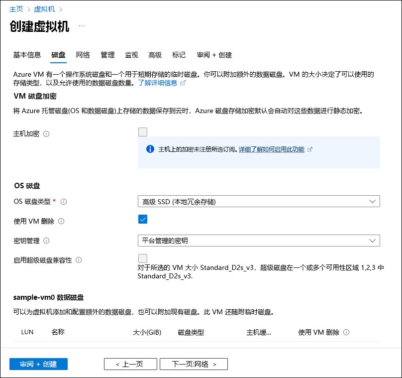Click the blue info circle in the encryption notice banner
The height and width of the screenshot is (378, 402).
[150, 149]
